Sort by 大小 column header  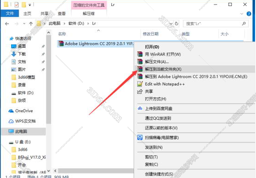(x=224, y=34)
